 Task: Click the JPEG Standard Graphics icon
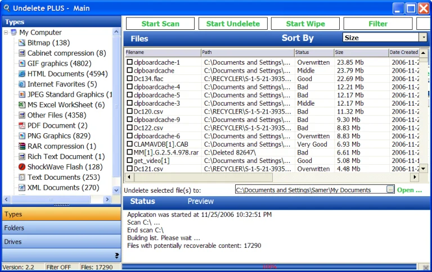22,94
